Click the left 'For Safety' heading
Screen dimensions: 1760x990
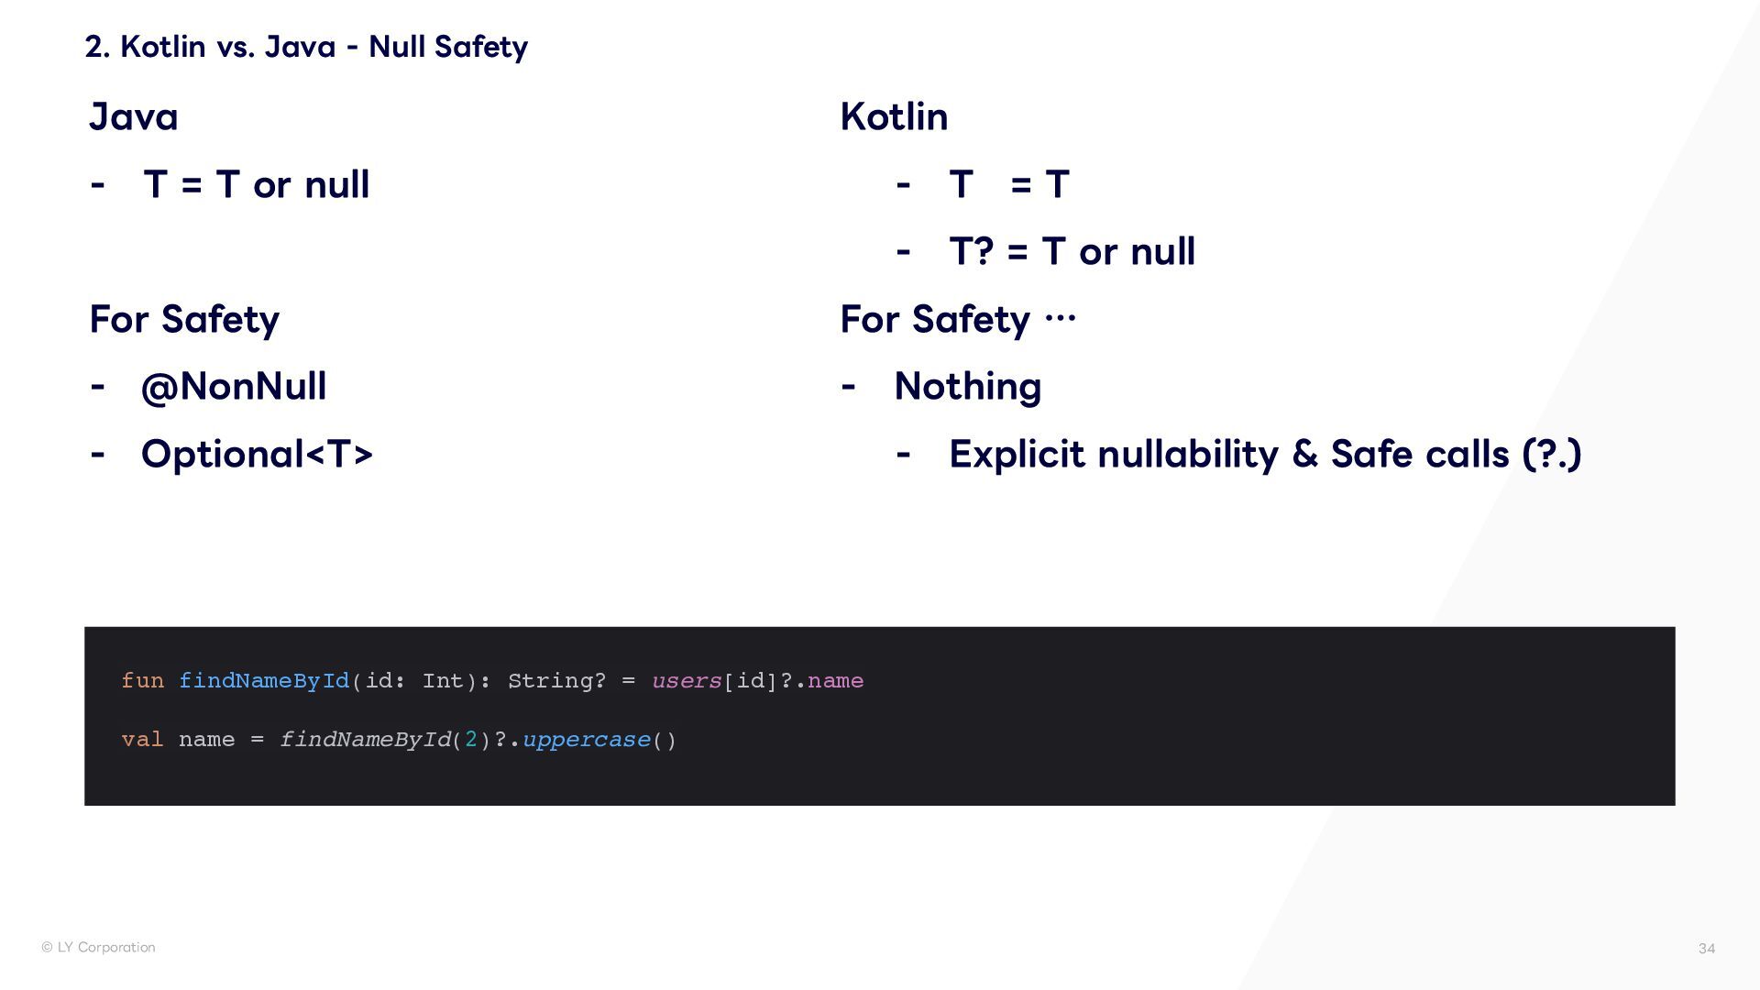point(184,320)
